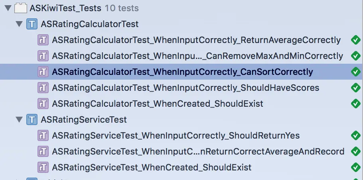The height and width of the screenshot is (180, 363).
Task: Select the ShouldHaveScores test row
Action: click(x=185, y=88)
